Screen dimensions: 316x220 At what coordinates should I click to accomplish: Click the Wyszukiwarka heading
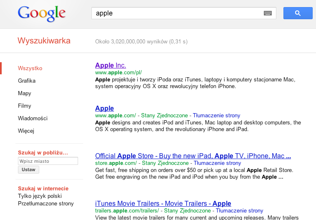(x=44, y=40)
